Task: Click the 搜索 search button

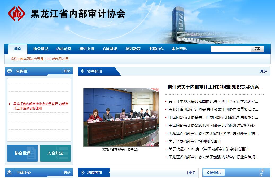Action: 257,49
